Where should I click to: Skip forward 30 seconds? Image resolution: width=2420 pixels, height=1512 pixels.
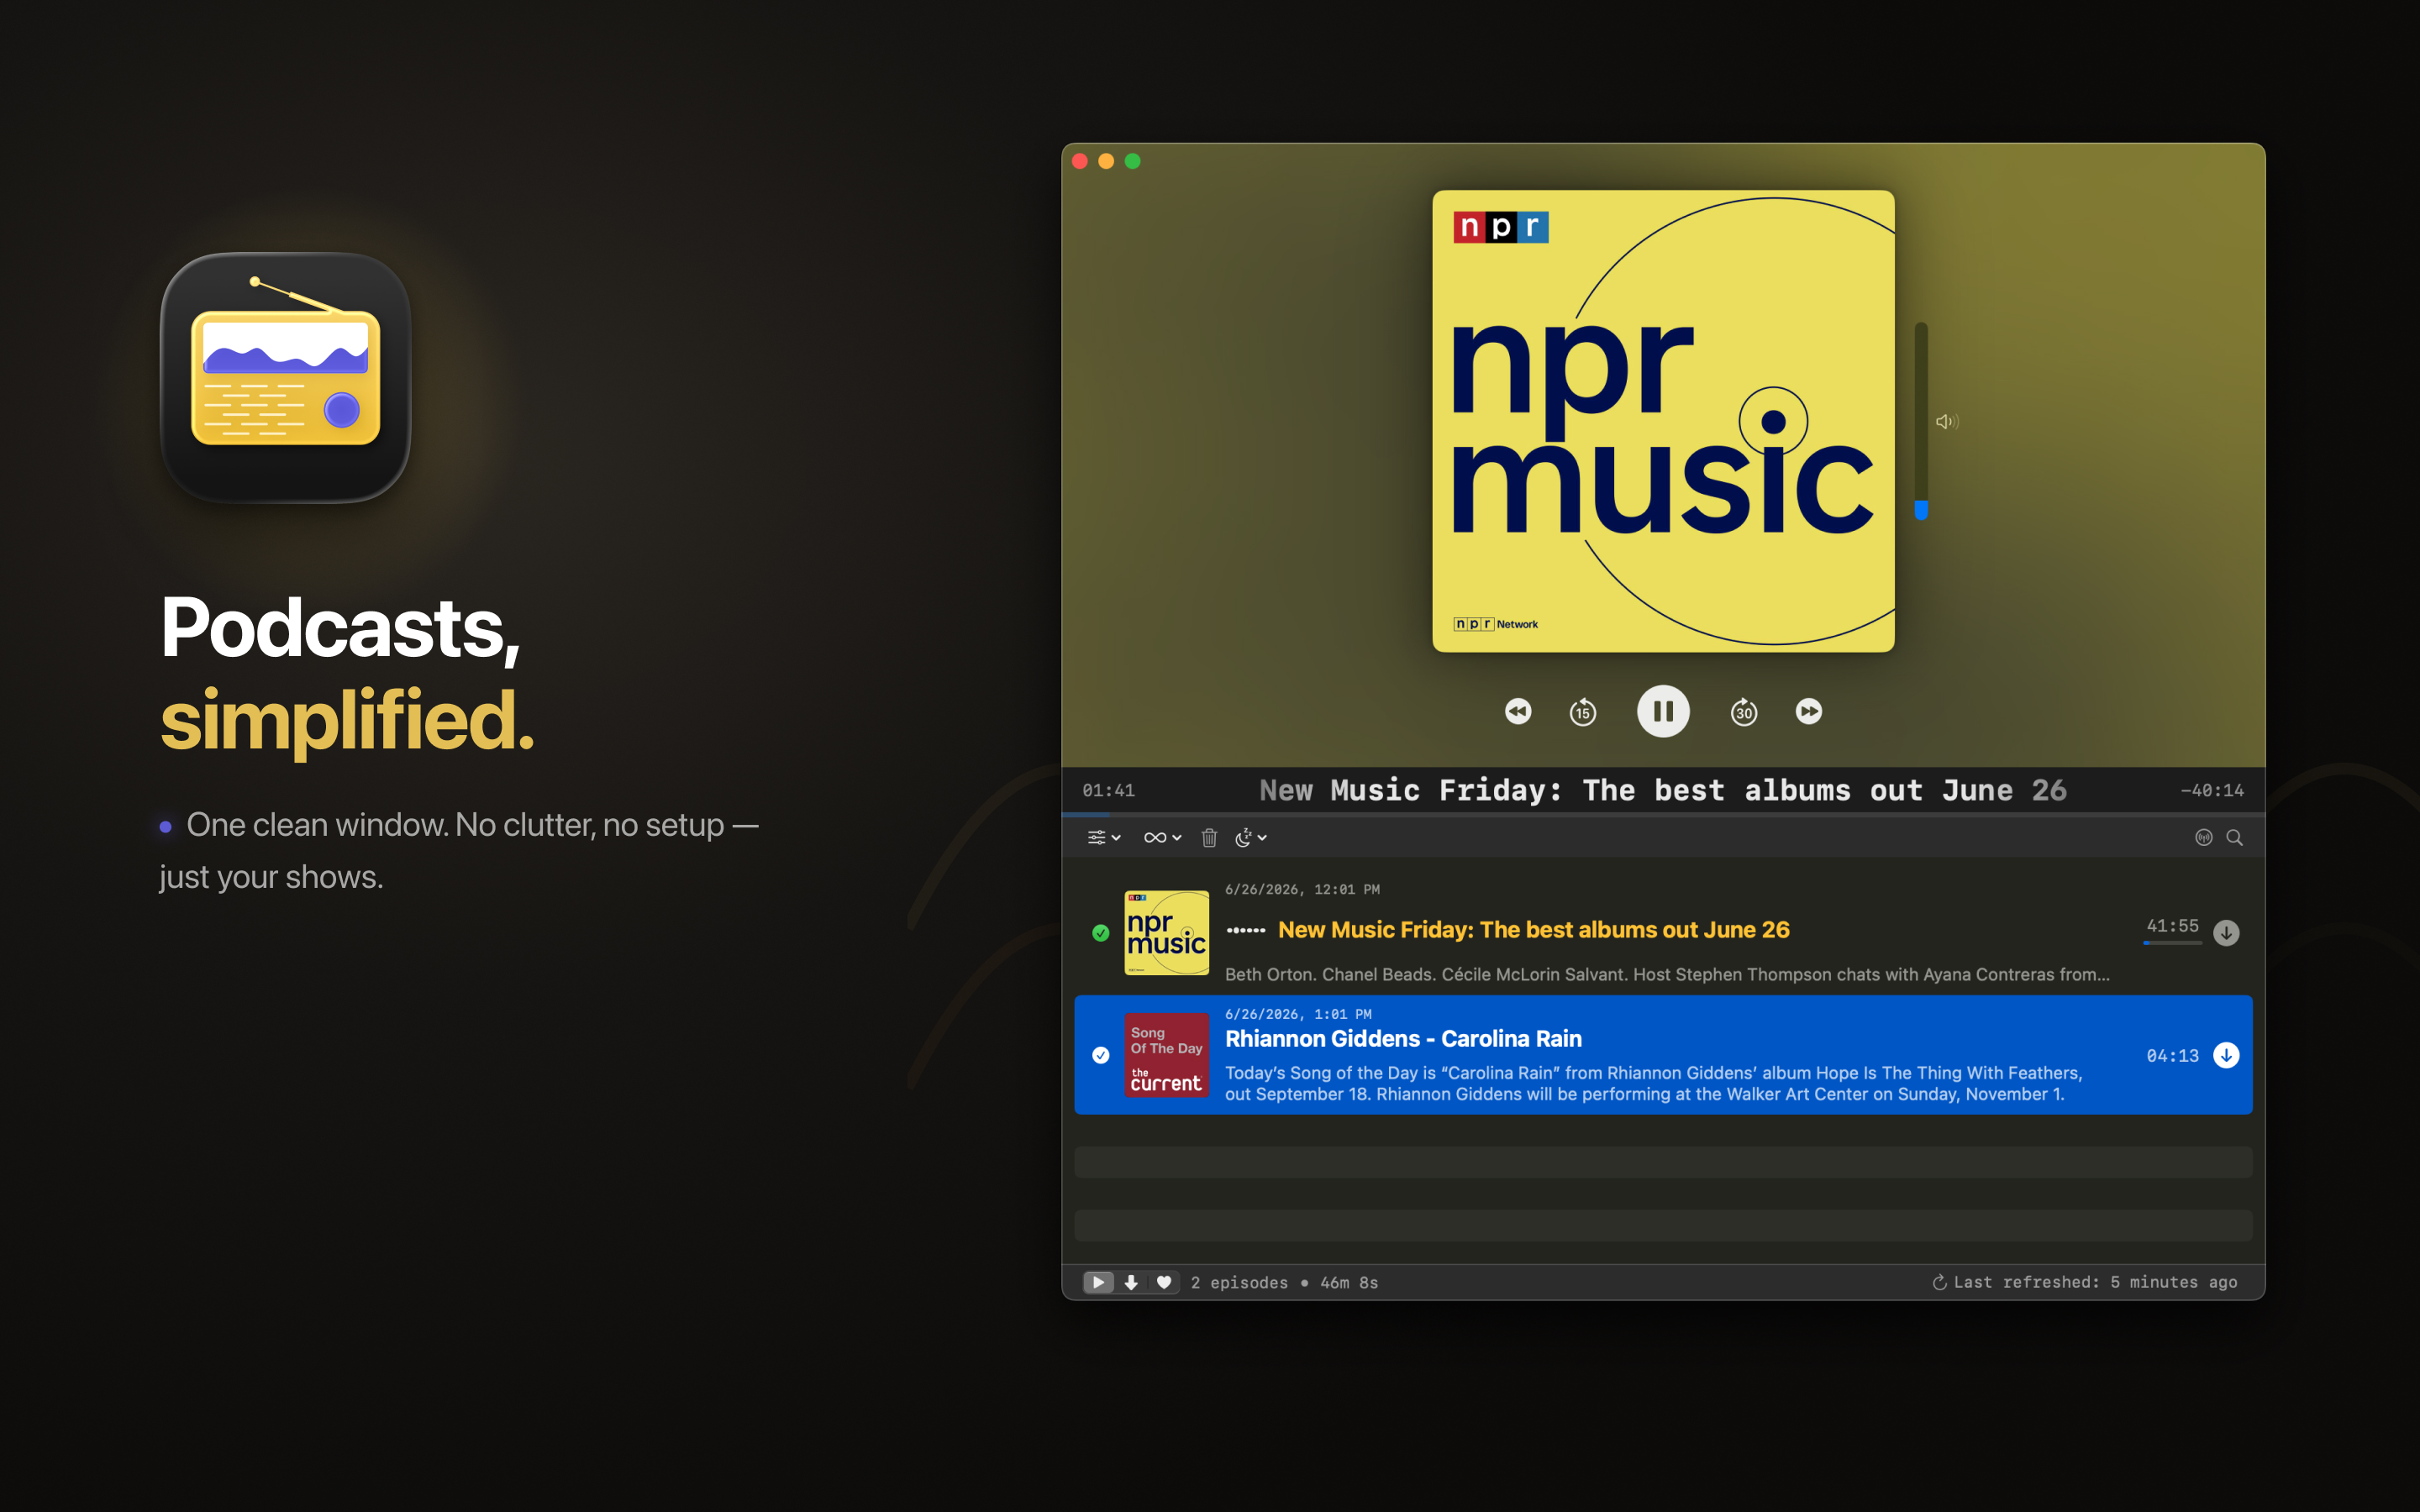pyautogui.click(x=1744, y=712)
